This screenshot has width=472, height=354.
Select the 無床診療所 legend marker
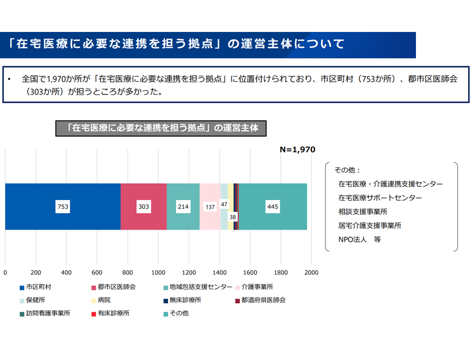pos(165,300)
